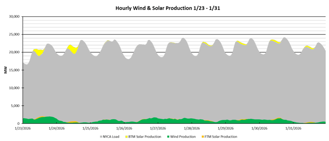Select the 1/29/2026 date on x-axis

pyautogui.click(x=225, y=128)
